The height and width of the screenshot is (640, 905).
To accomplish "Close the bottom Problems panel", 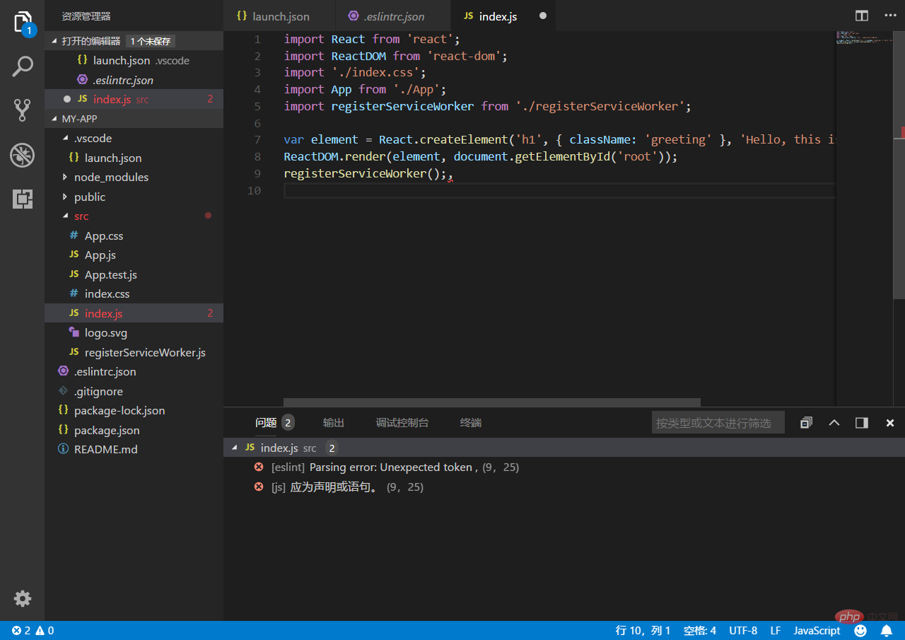I will coord(890,423).
